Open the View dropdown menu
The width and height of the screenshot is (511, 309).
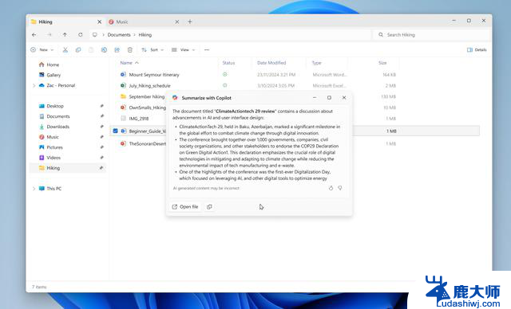pyautogui.click(x=183, y=49)
